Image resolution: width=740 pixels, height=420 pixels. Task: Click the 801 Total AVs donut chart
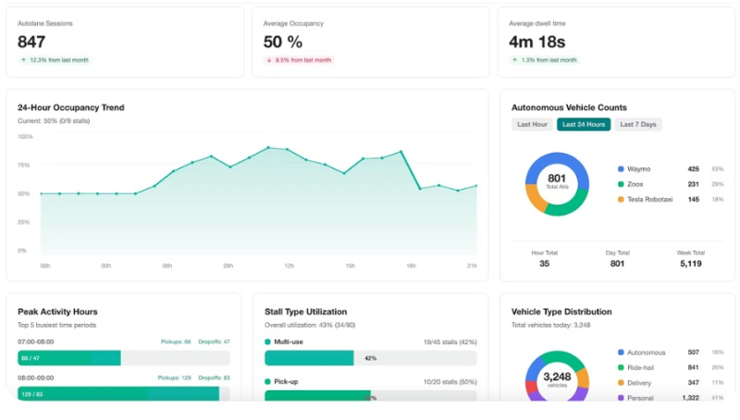(x=557, y=184)
